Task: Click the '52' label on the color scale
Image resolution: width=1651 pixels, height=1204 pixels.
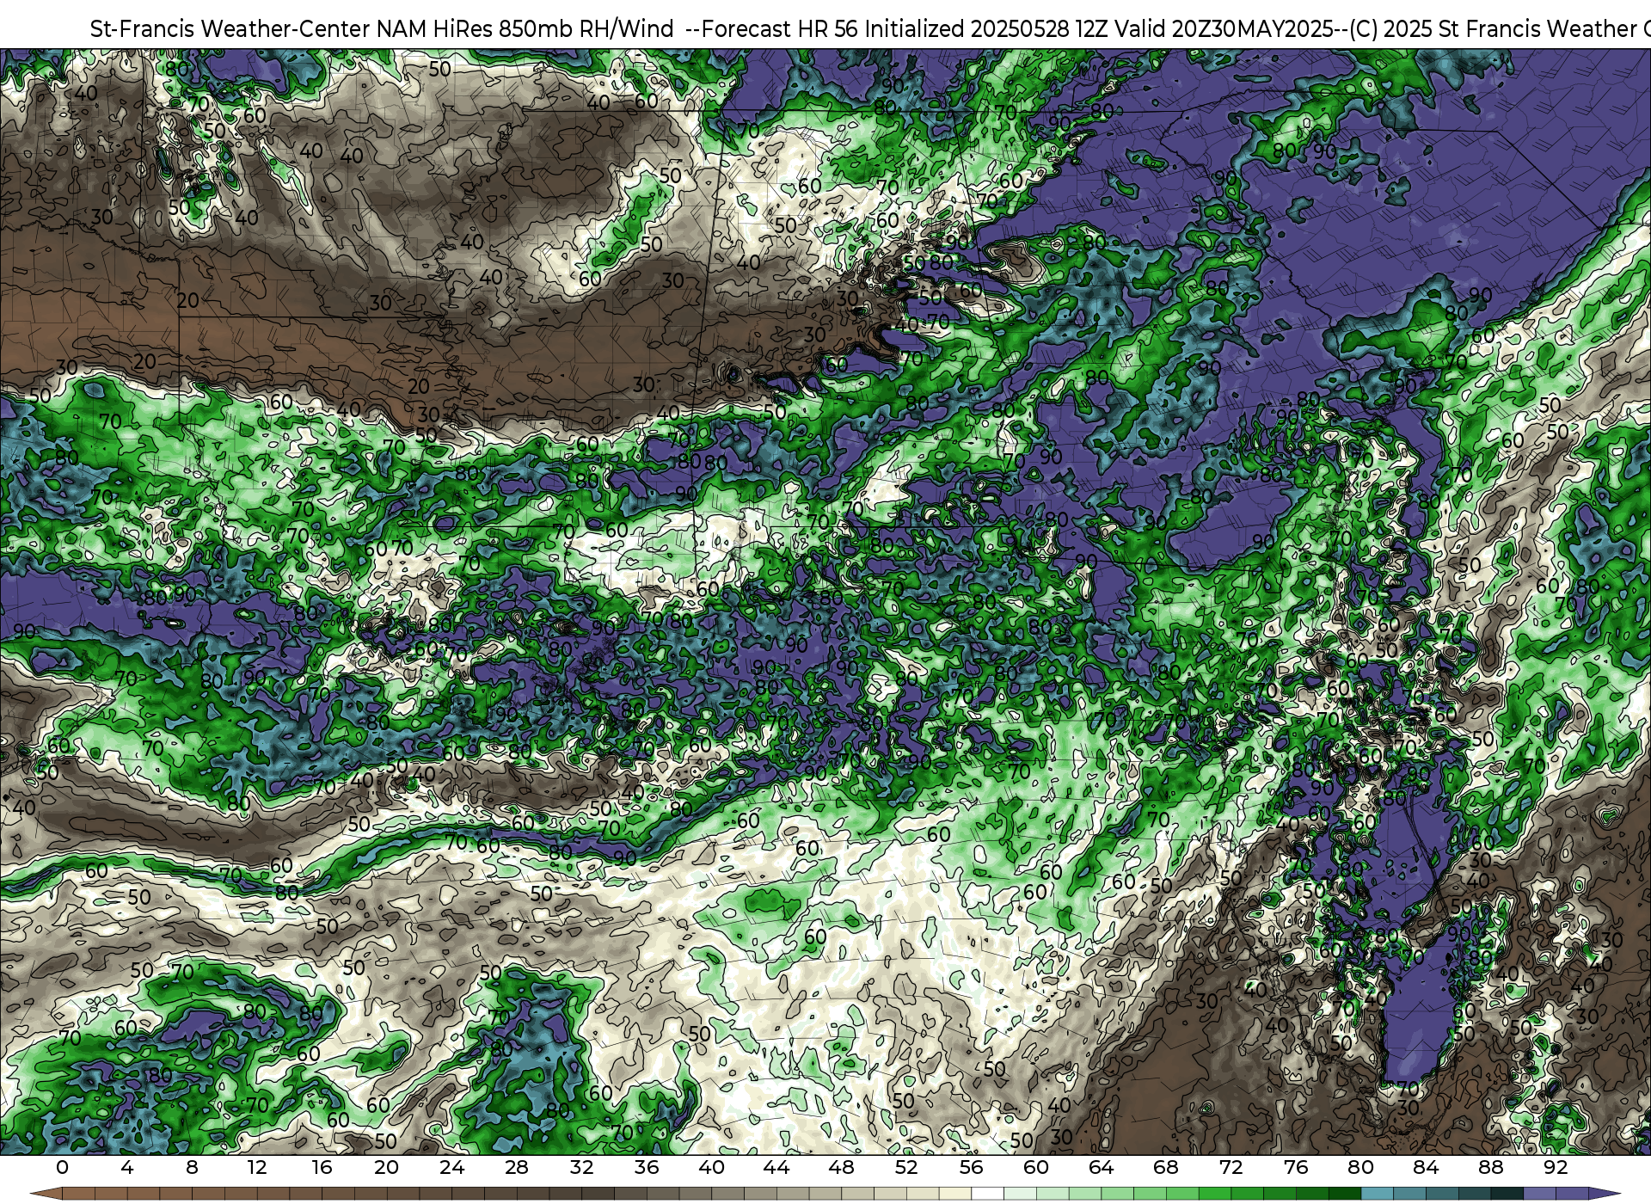Action: (906, 1167)
